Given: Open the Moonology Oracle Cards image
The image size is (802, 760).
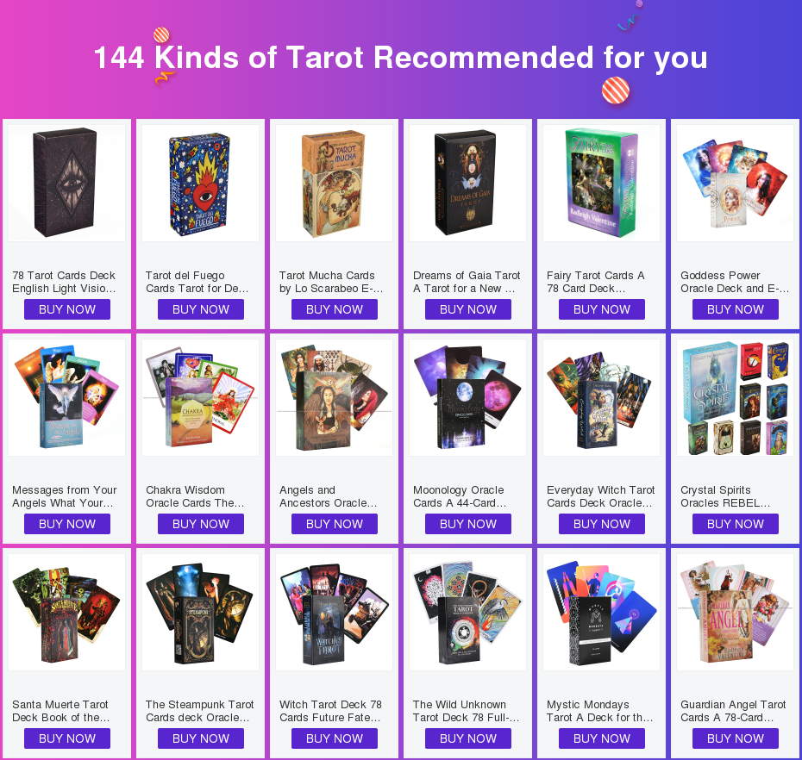Looking at the screenshot, I should click(x=468, y=397).
